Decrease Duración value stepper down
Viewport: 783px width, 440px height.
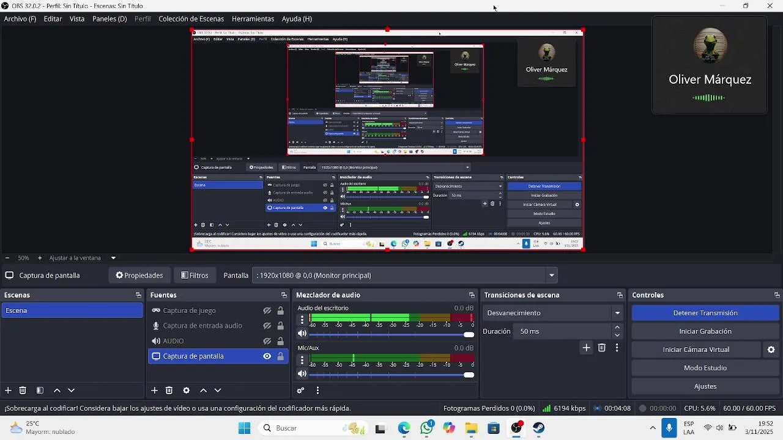coord(617,335)
